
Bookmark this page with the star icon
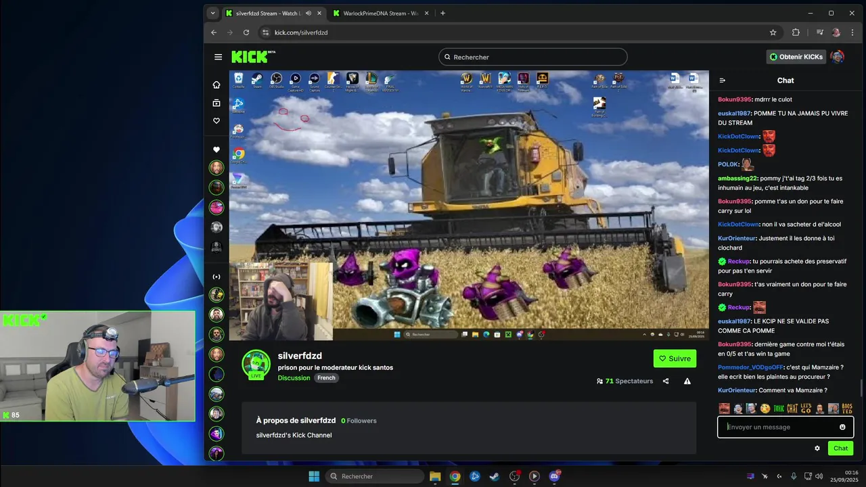point(773,32)
